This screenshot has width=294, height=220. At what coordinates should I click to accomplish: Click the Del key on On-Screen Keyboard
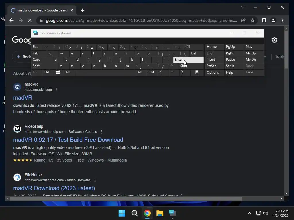(x=196, y=53)
